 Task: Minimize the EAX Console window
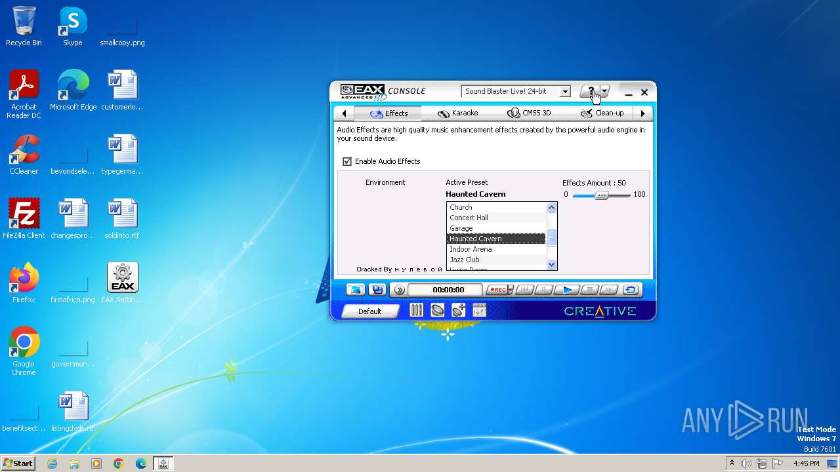point(629,92)
